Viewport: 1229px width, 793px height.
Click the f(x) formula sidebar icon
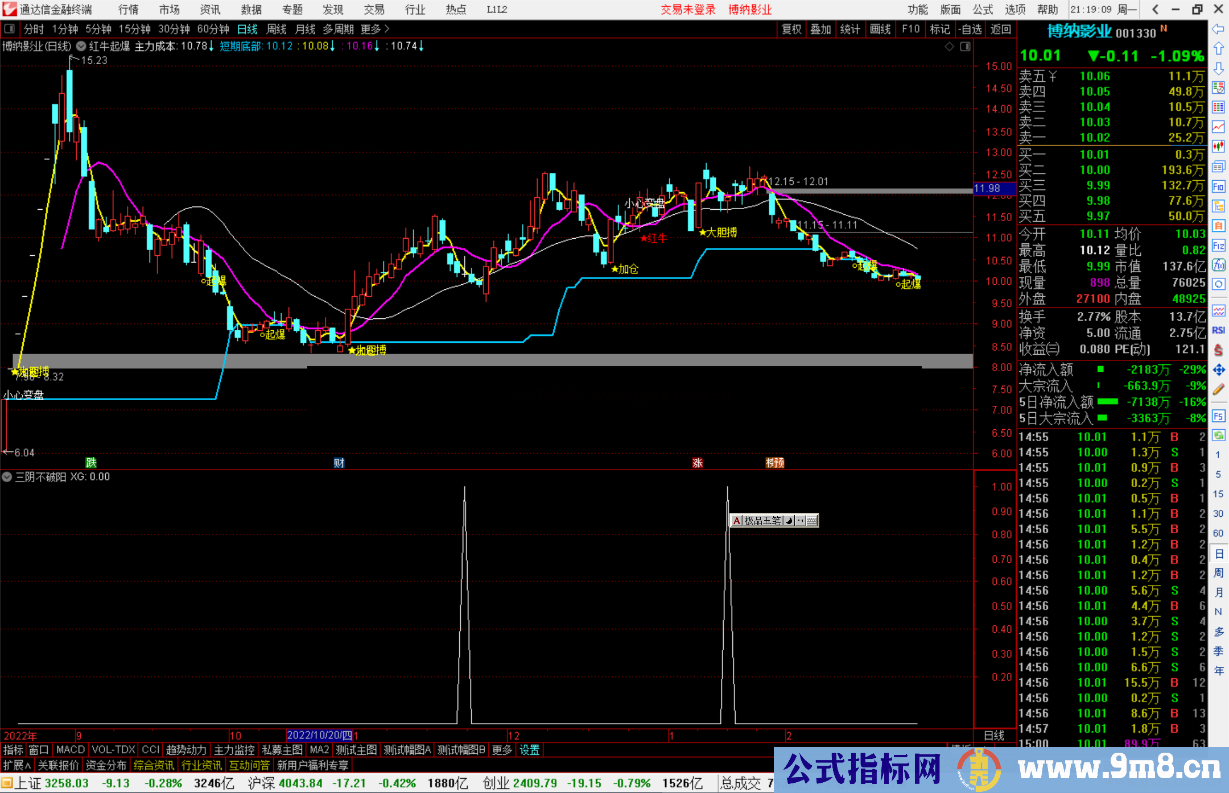pos(1218,265)
